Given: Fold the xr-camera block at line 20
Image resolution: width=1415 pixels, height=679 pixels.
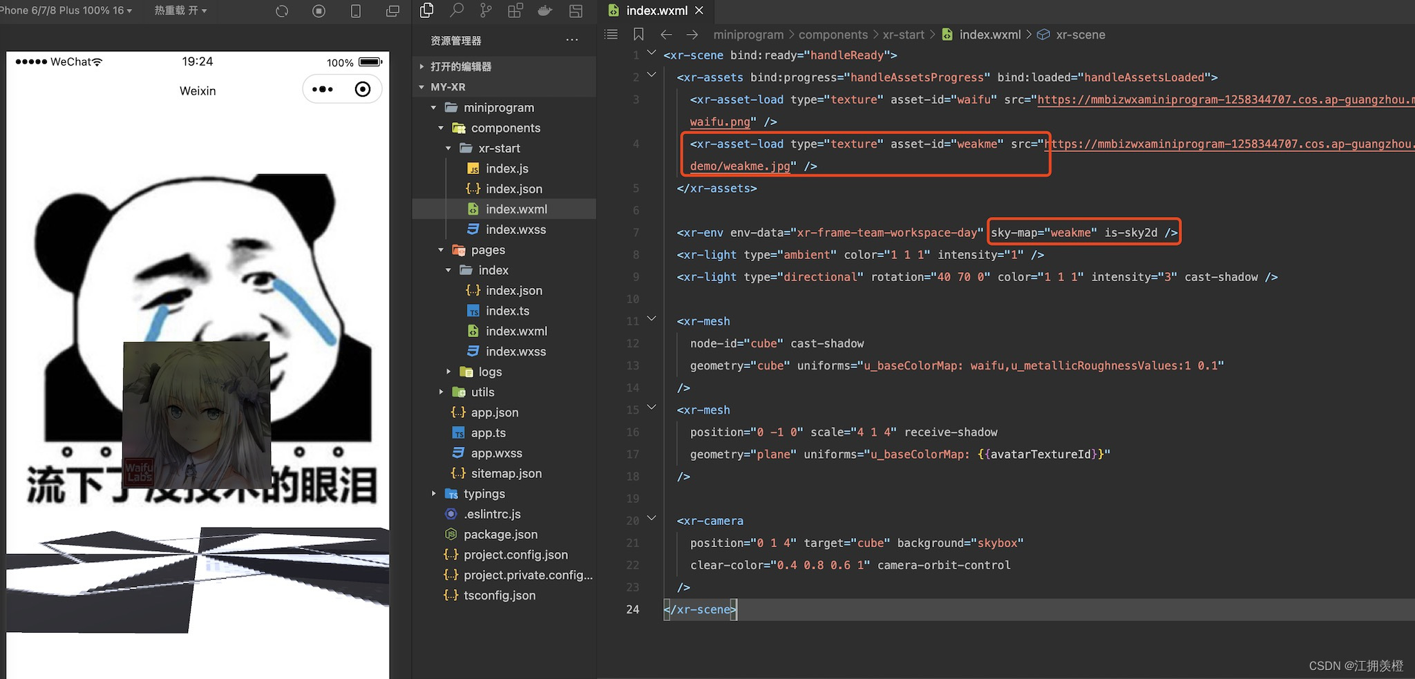Looking at the screenshot, I should point(651,518).
